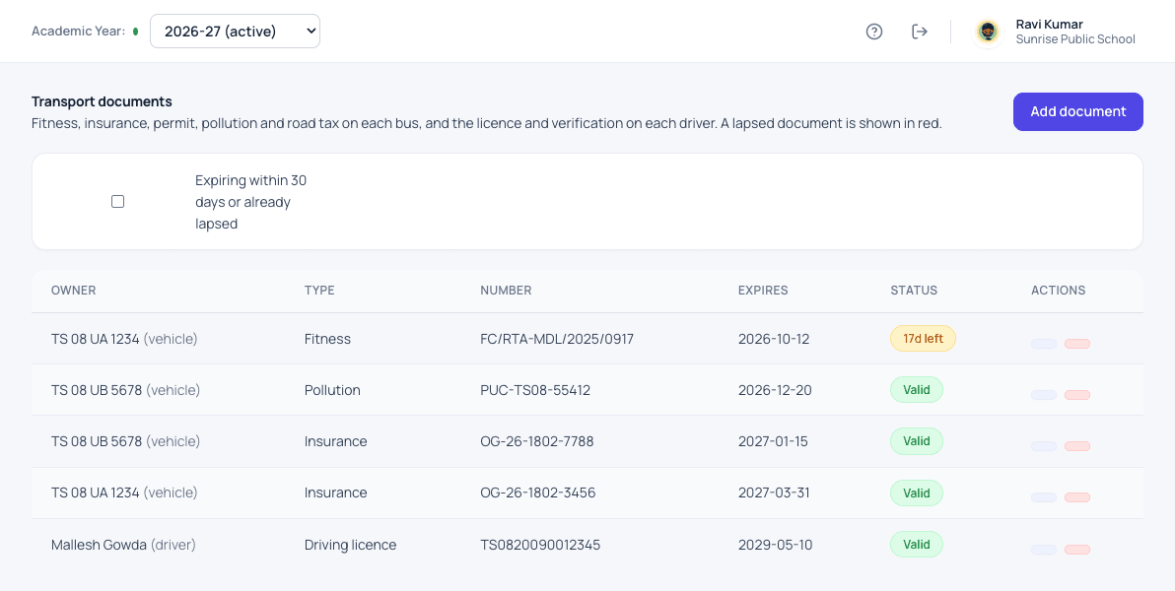Click the Fitness type cell

[x=327, y=339]
